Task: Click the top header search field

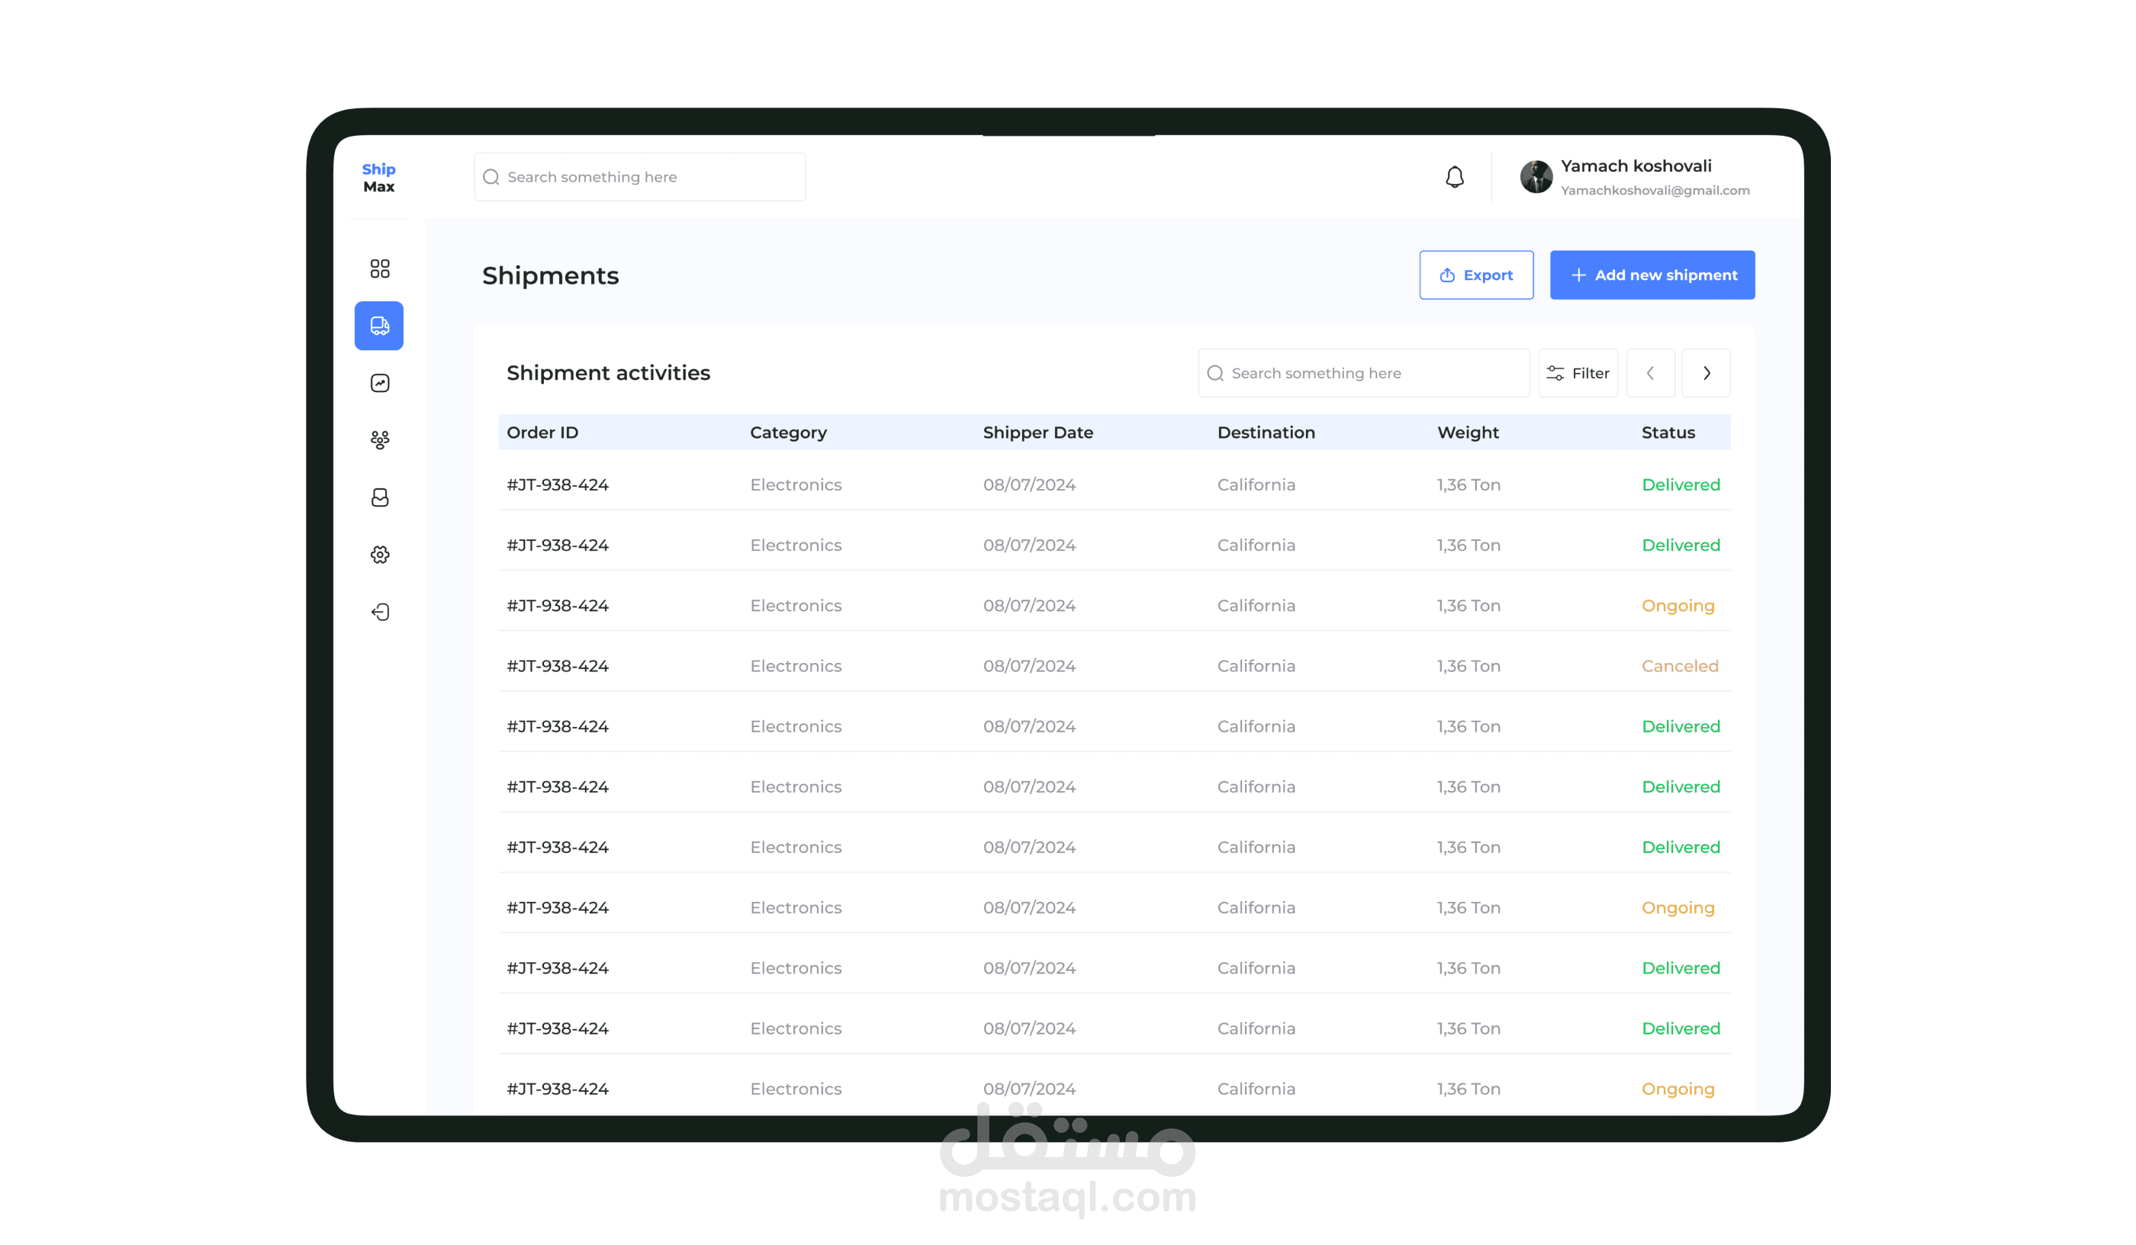Action: (640, 177)
